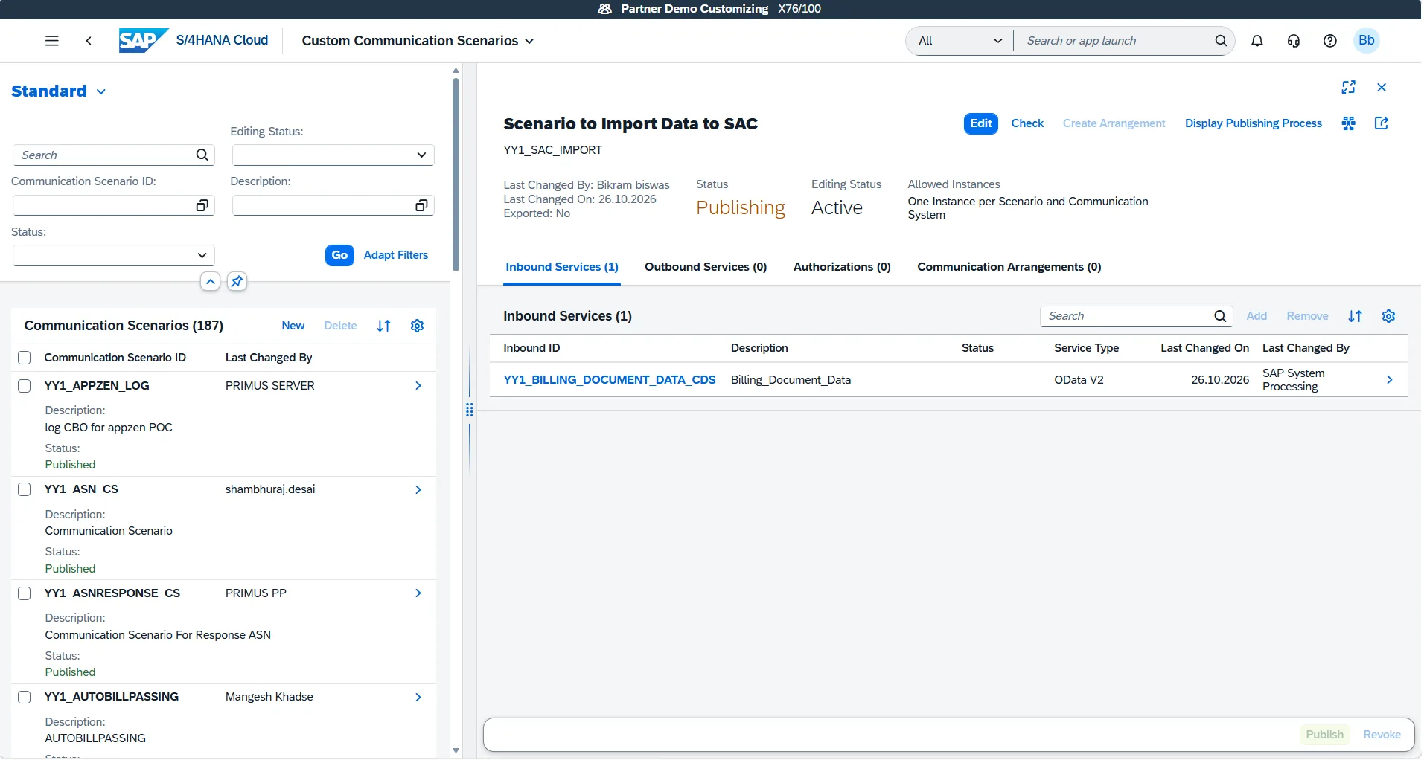Viewport: 1424px width, 760px height.
Task: Open Communication Scenarios table settings gear
Action: [x=418, y=326]
